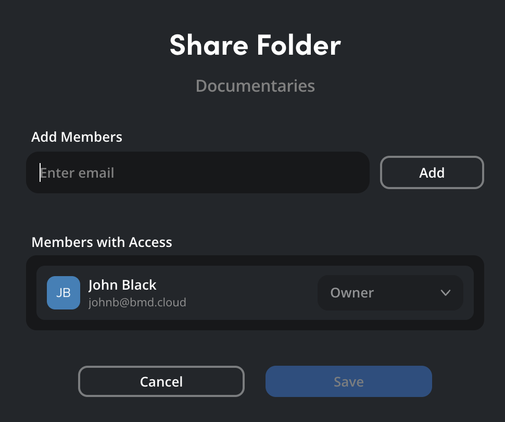Select the member avatar with initials JB

point(63,293)
